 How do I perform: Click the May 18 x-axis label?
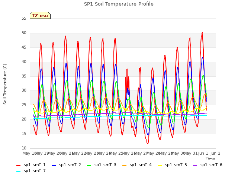click(x=29, y=153)
